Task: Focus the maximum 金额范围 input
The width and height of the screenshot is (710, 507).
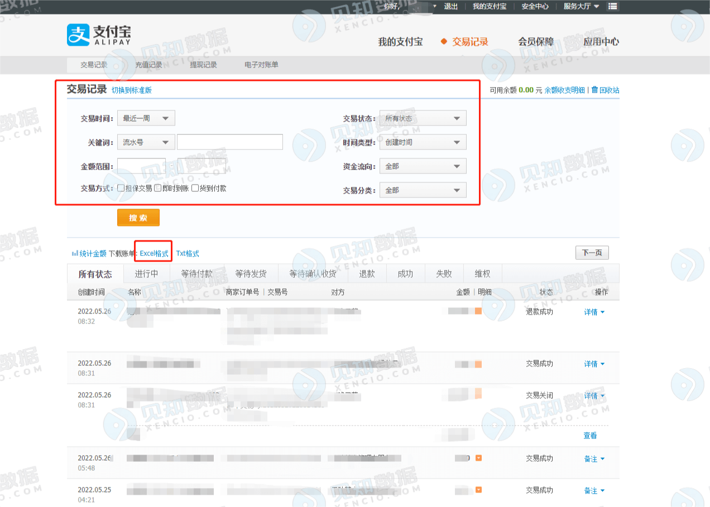Action: coord(202,166)
